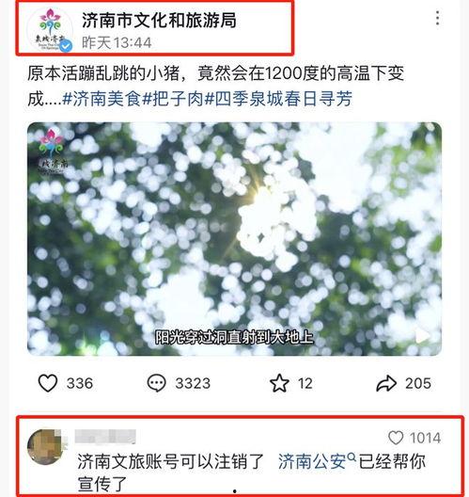Tap the 昨天 13:44 post timestamp
The image size is (469, 497).
point(117,42)
